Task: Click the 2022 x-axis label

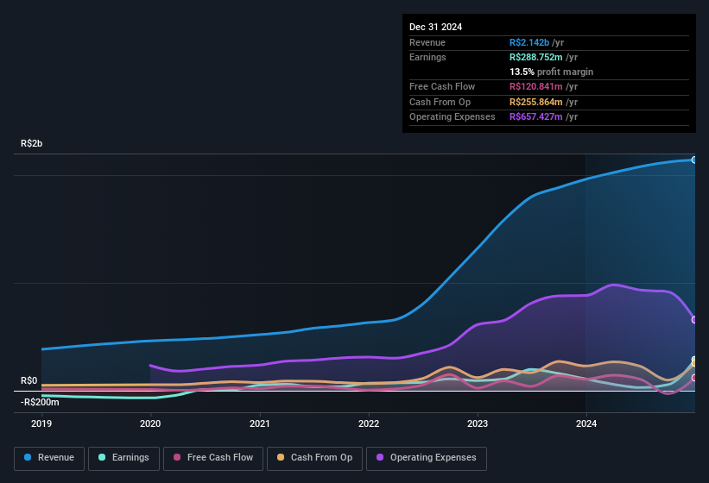Action: [x=369, y=423]
